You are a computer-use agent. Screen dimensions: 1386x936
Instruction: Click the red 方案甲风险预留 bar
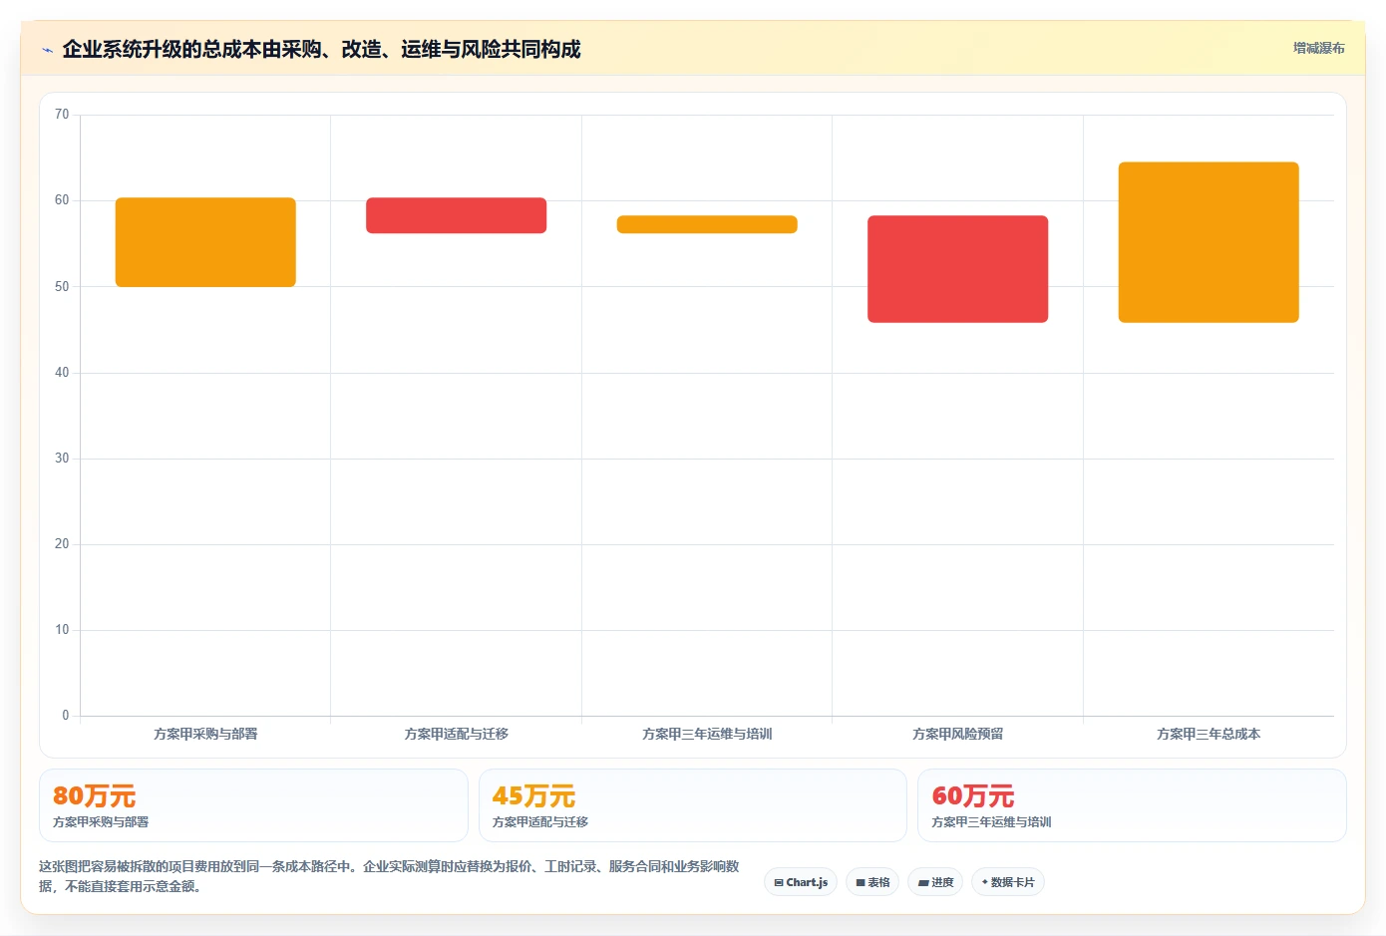coord(957,269)
